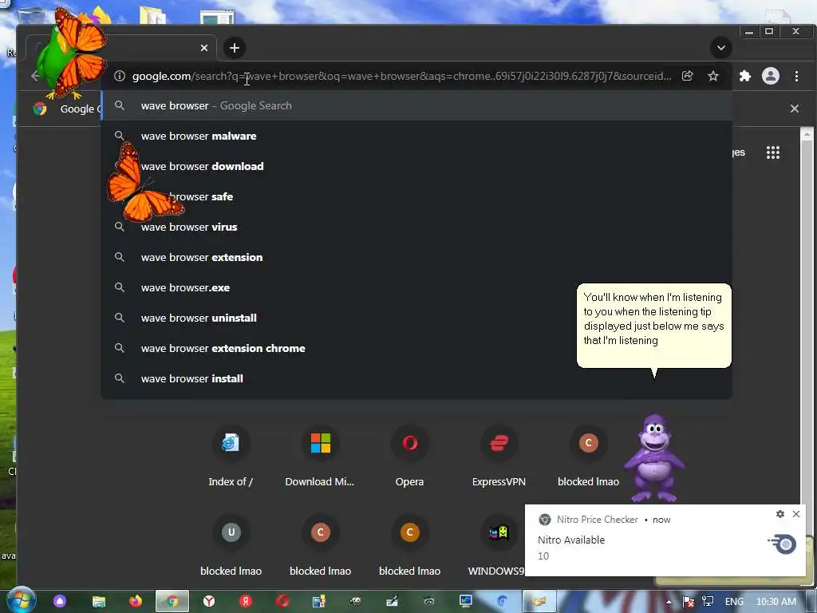Screen dimensions: 817x613
Task: Choose 'wave browser safe' suggestion
Action: pos(416,196)
